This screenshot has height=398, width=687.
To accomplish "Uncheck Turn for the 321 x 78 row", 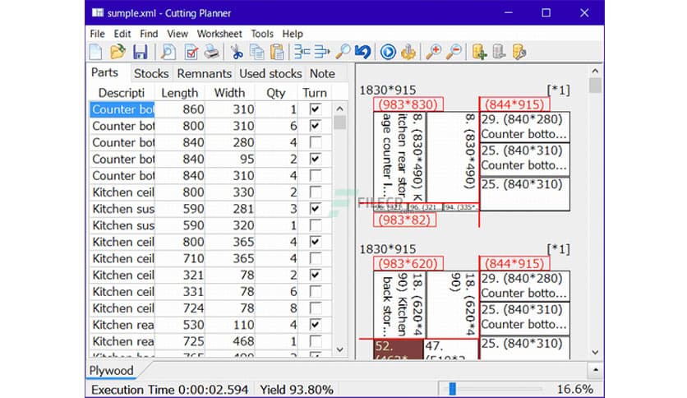I will pyautogui.click(x=315, y=275).
